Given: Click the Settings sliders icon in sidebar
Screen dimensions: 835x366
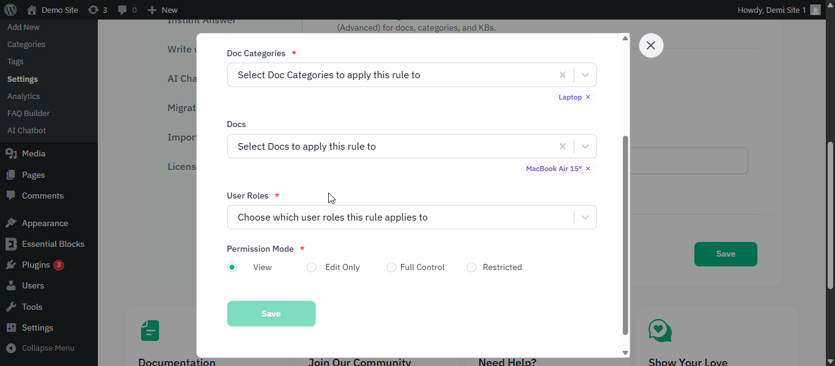Looking at the screenshot, I should point(11,328).
